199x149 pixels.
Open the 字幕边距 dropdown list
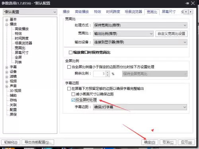(140, 107)
